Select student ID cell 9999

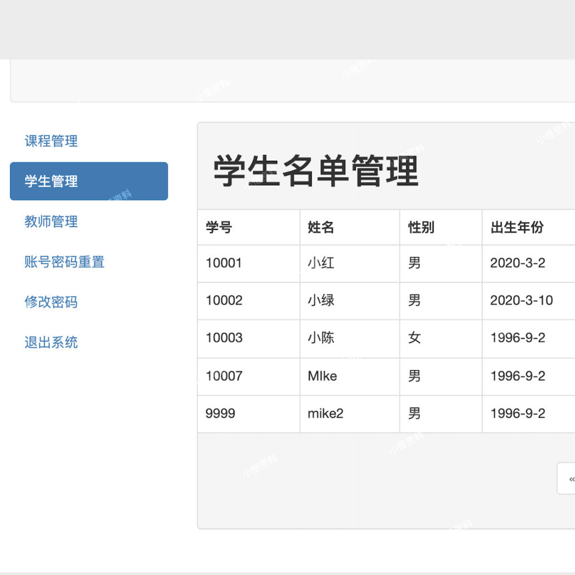[x=249, y=414]
